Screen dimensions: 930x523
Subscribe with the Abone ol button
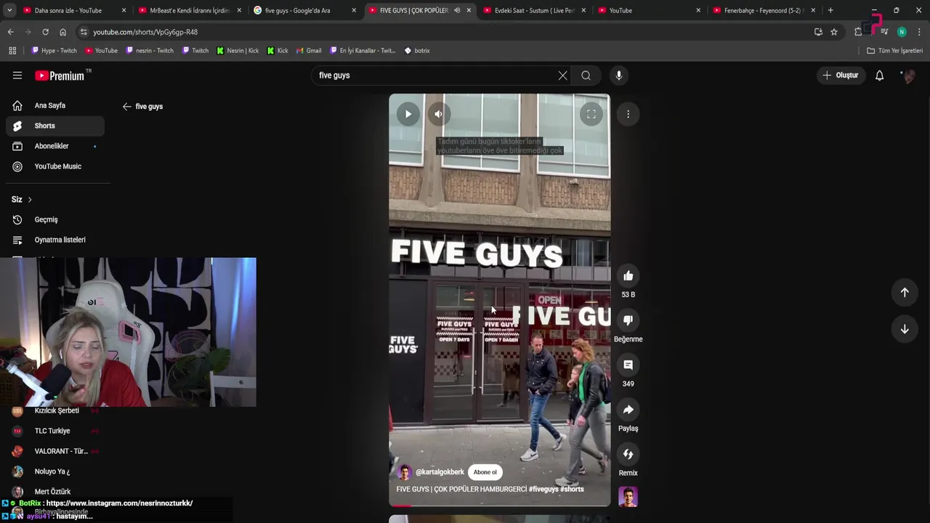tap(485, 472)
